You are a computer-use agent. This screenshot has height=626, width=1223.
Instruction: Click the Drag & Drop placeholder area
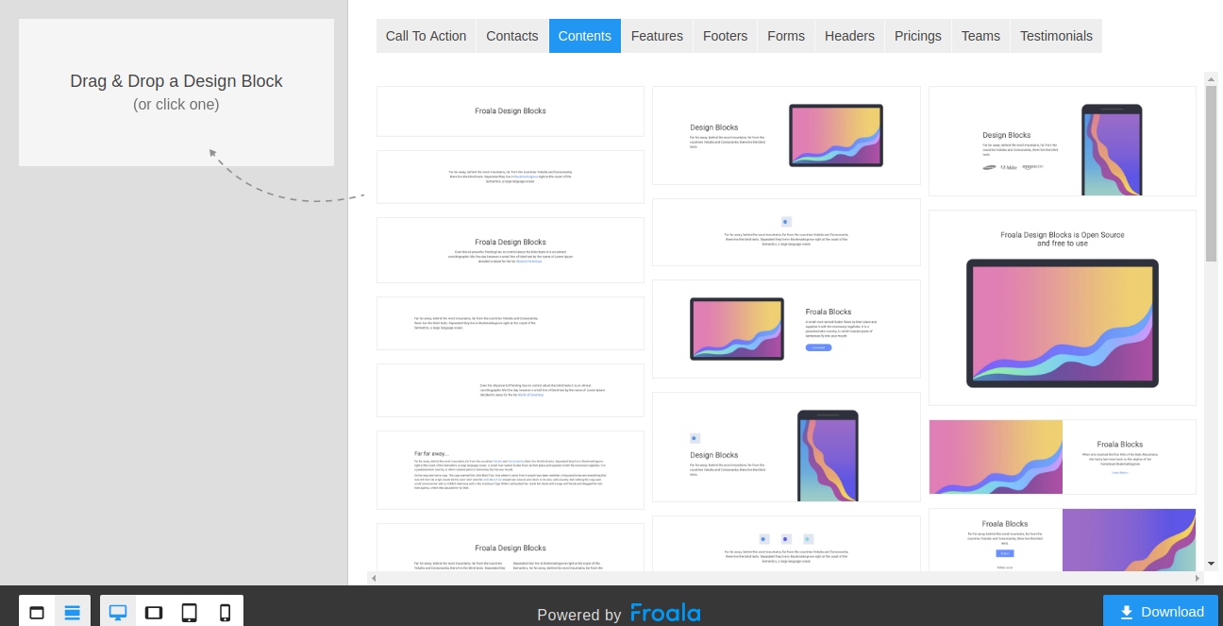click(x=176, y=92)
